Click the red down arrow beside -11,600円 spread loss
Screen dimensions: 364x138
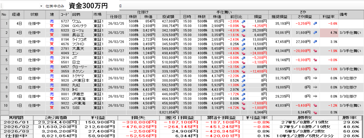point(315,69)
